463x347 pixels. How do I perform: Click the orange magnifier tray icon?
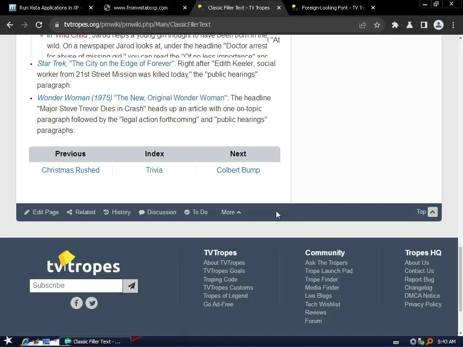pyautogui.click(x=430, y=342)
